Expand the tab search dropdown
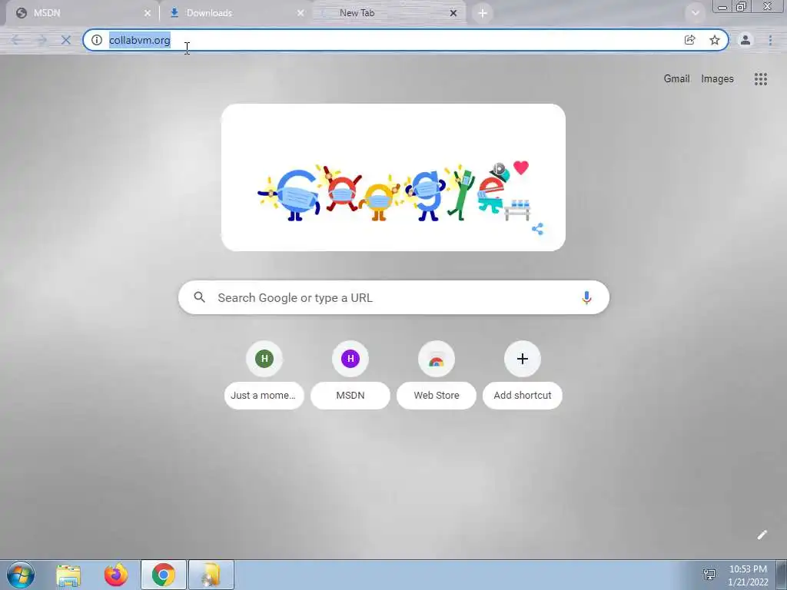The image size is (787, 590). coord(695,13)
